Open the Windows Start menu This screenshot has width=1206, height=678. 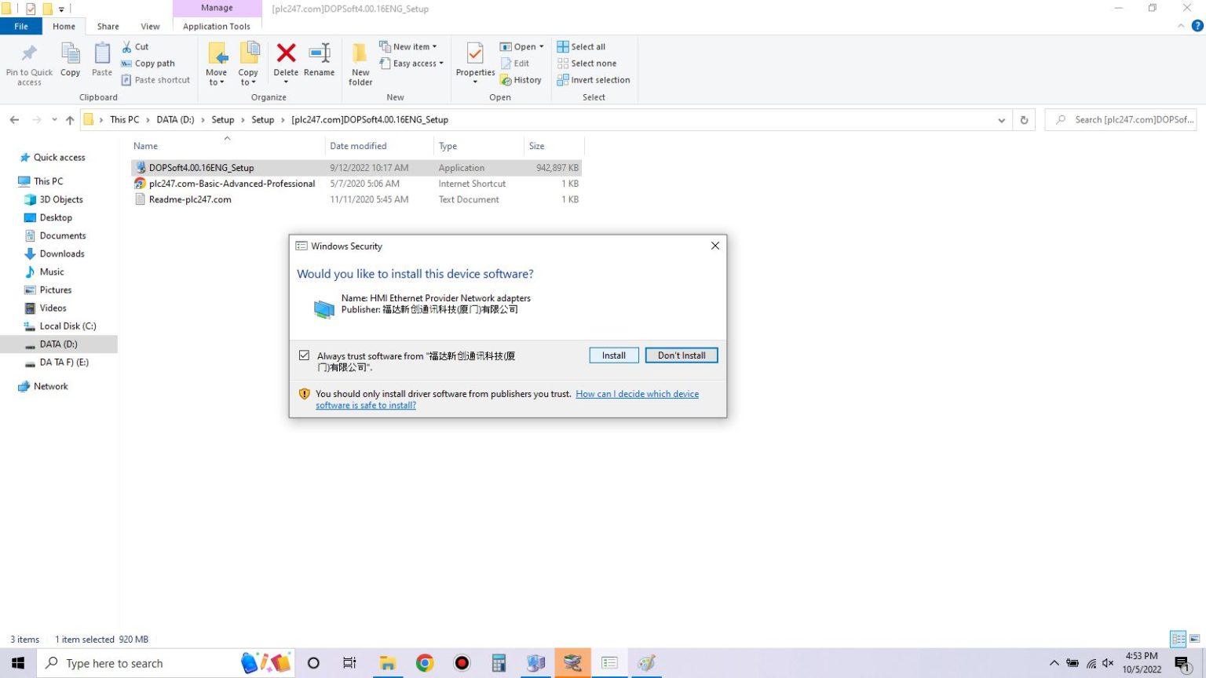(x=18, y=663)
